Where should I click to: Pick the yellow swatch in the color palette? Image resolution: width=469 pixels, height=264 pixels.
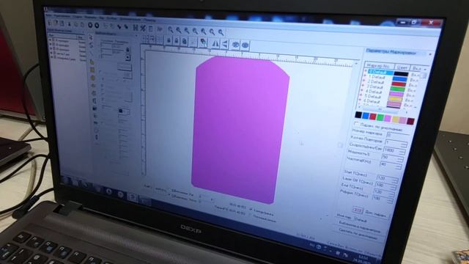[396, 119]
